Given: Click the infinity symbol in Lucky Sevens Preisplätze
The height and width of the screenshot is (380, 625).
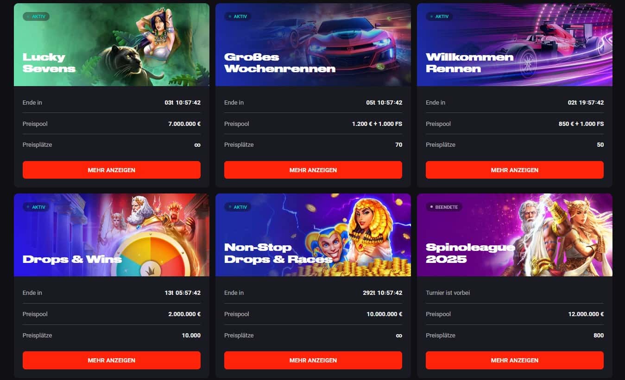Looking at the screenshot, I should (x=197, y=145).
